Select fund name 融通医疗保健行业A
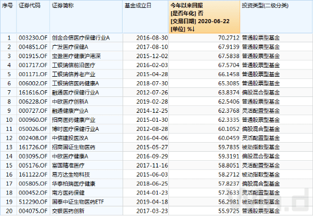 [x=76, y=92]
